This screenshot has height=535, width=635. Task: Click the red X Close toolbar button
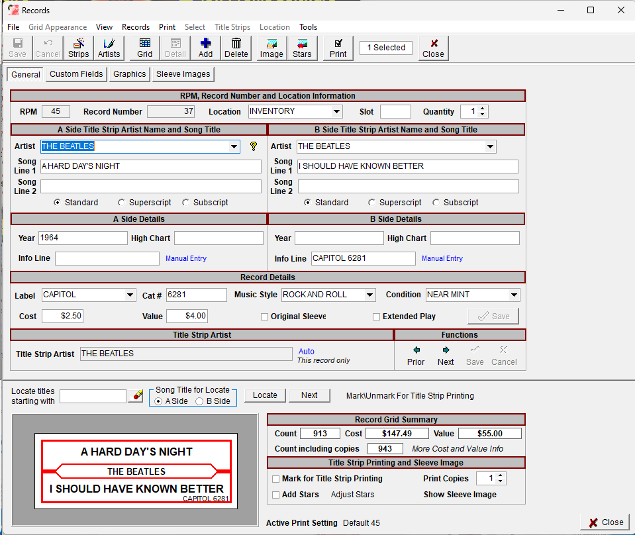click(433, 48)
